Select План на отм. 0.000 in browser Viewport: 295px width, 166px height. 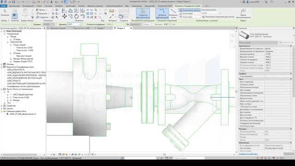24,47
